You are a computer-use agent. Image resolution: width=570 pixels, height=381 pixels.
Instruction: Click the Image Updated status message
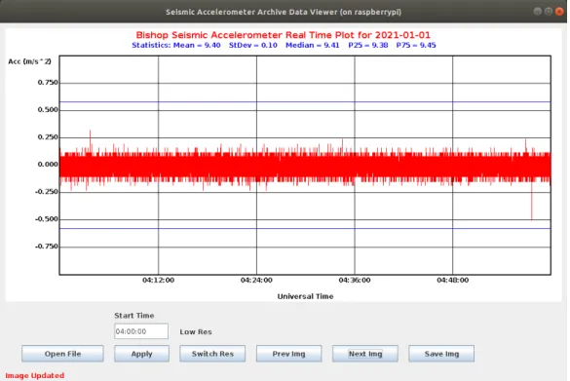[35, 375]
